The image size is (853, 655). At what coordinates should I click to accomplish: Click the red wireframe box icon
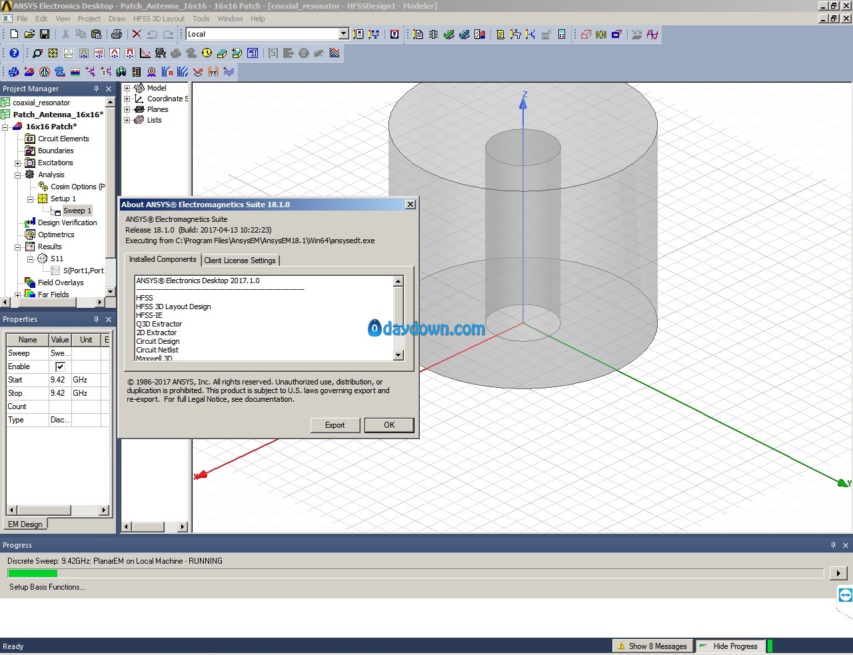click(586, 34)
